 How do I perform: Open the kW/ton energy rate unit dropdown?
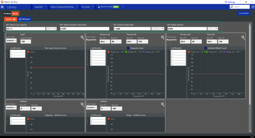click(x=157, y=29)
